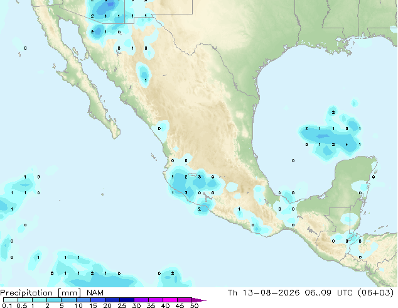Click the '0.1' legend scale value
Viewport: 398px width, 308px height.
pyautogui.click(x=7, y=305)
